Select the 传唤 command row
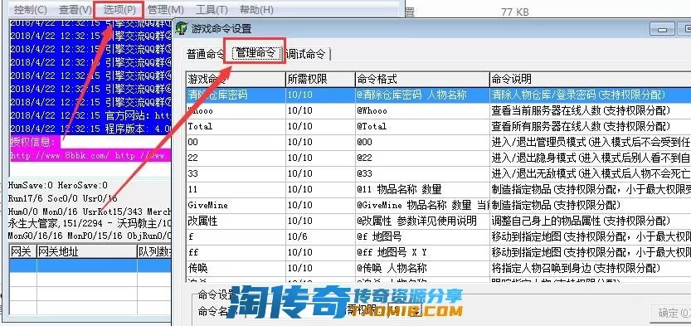 [438, 268]
